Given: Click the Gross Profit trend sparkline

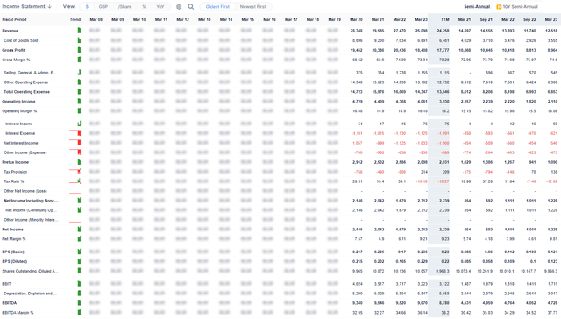Looking at the screenshot, I should (x=79, y=50).
